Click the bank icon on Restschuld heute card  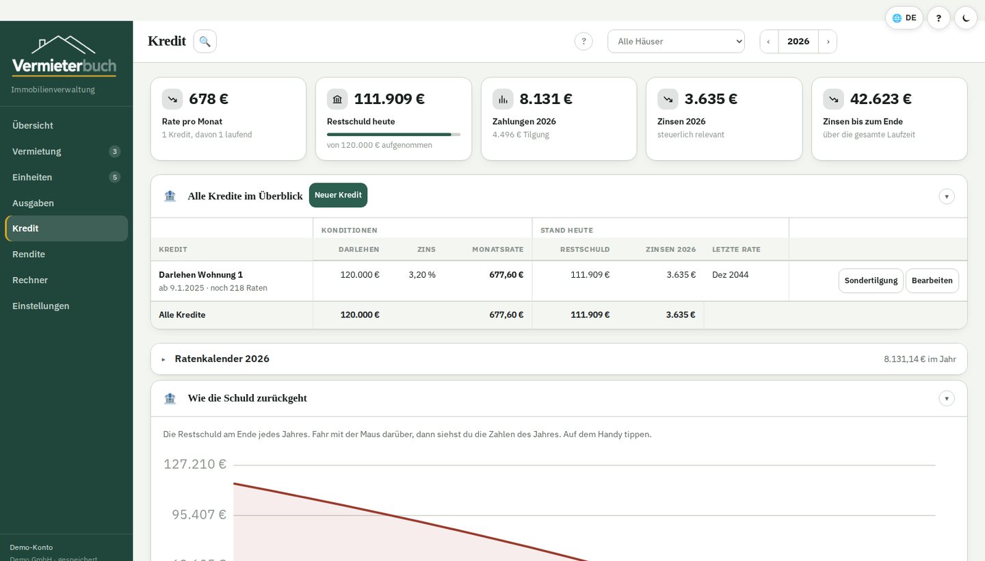click(x=337, y=99)
